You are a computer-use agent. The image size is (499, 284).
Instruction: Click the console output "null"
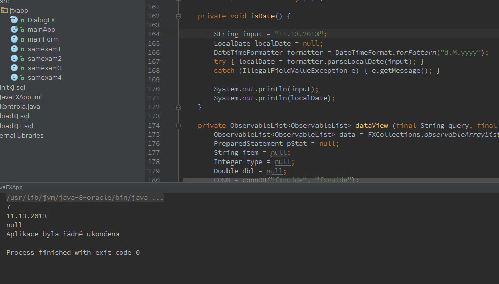(x=14, y=225)
